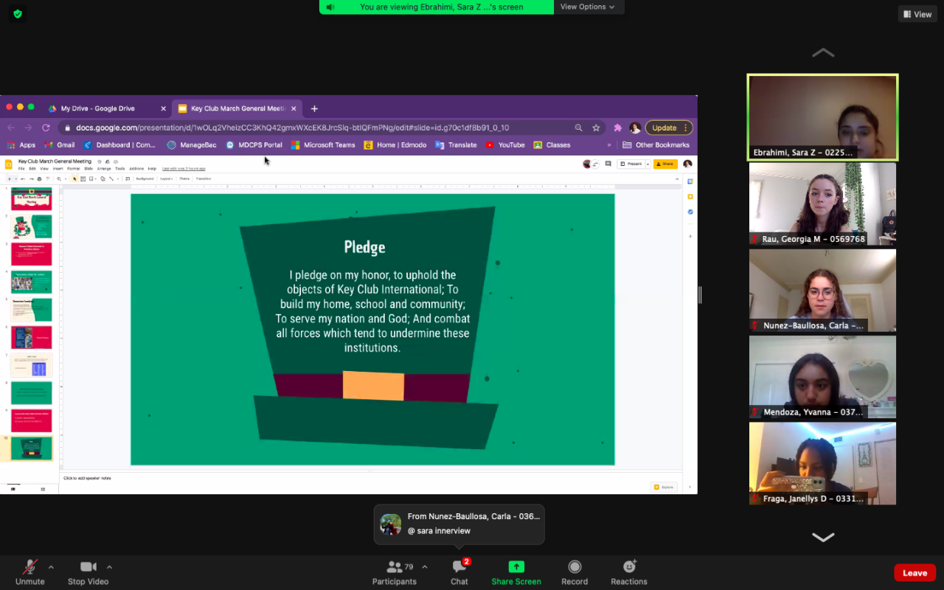Viewport: 944px width, 590px height.
Task: Open the Home | Edmodo bookmark
Action: [395, 145]
